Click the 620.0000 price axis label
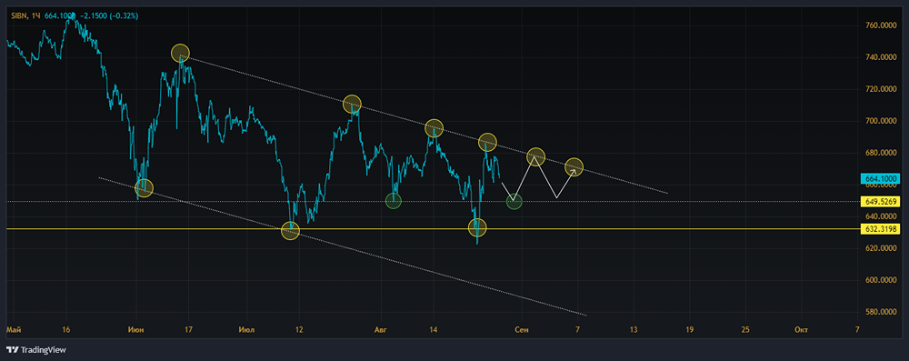 click(881, 248)
